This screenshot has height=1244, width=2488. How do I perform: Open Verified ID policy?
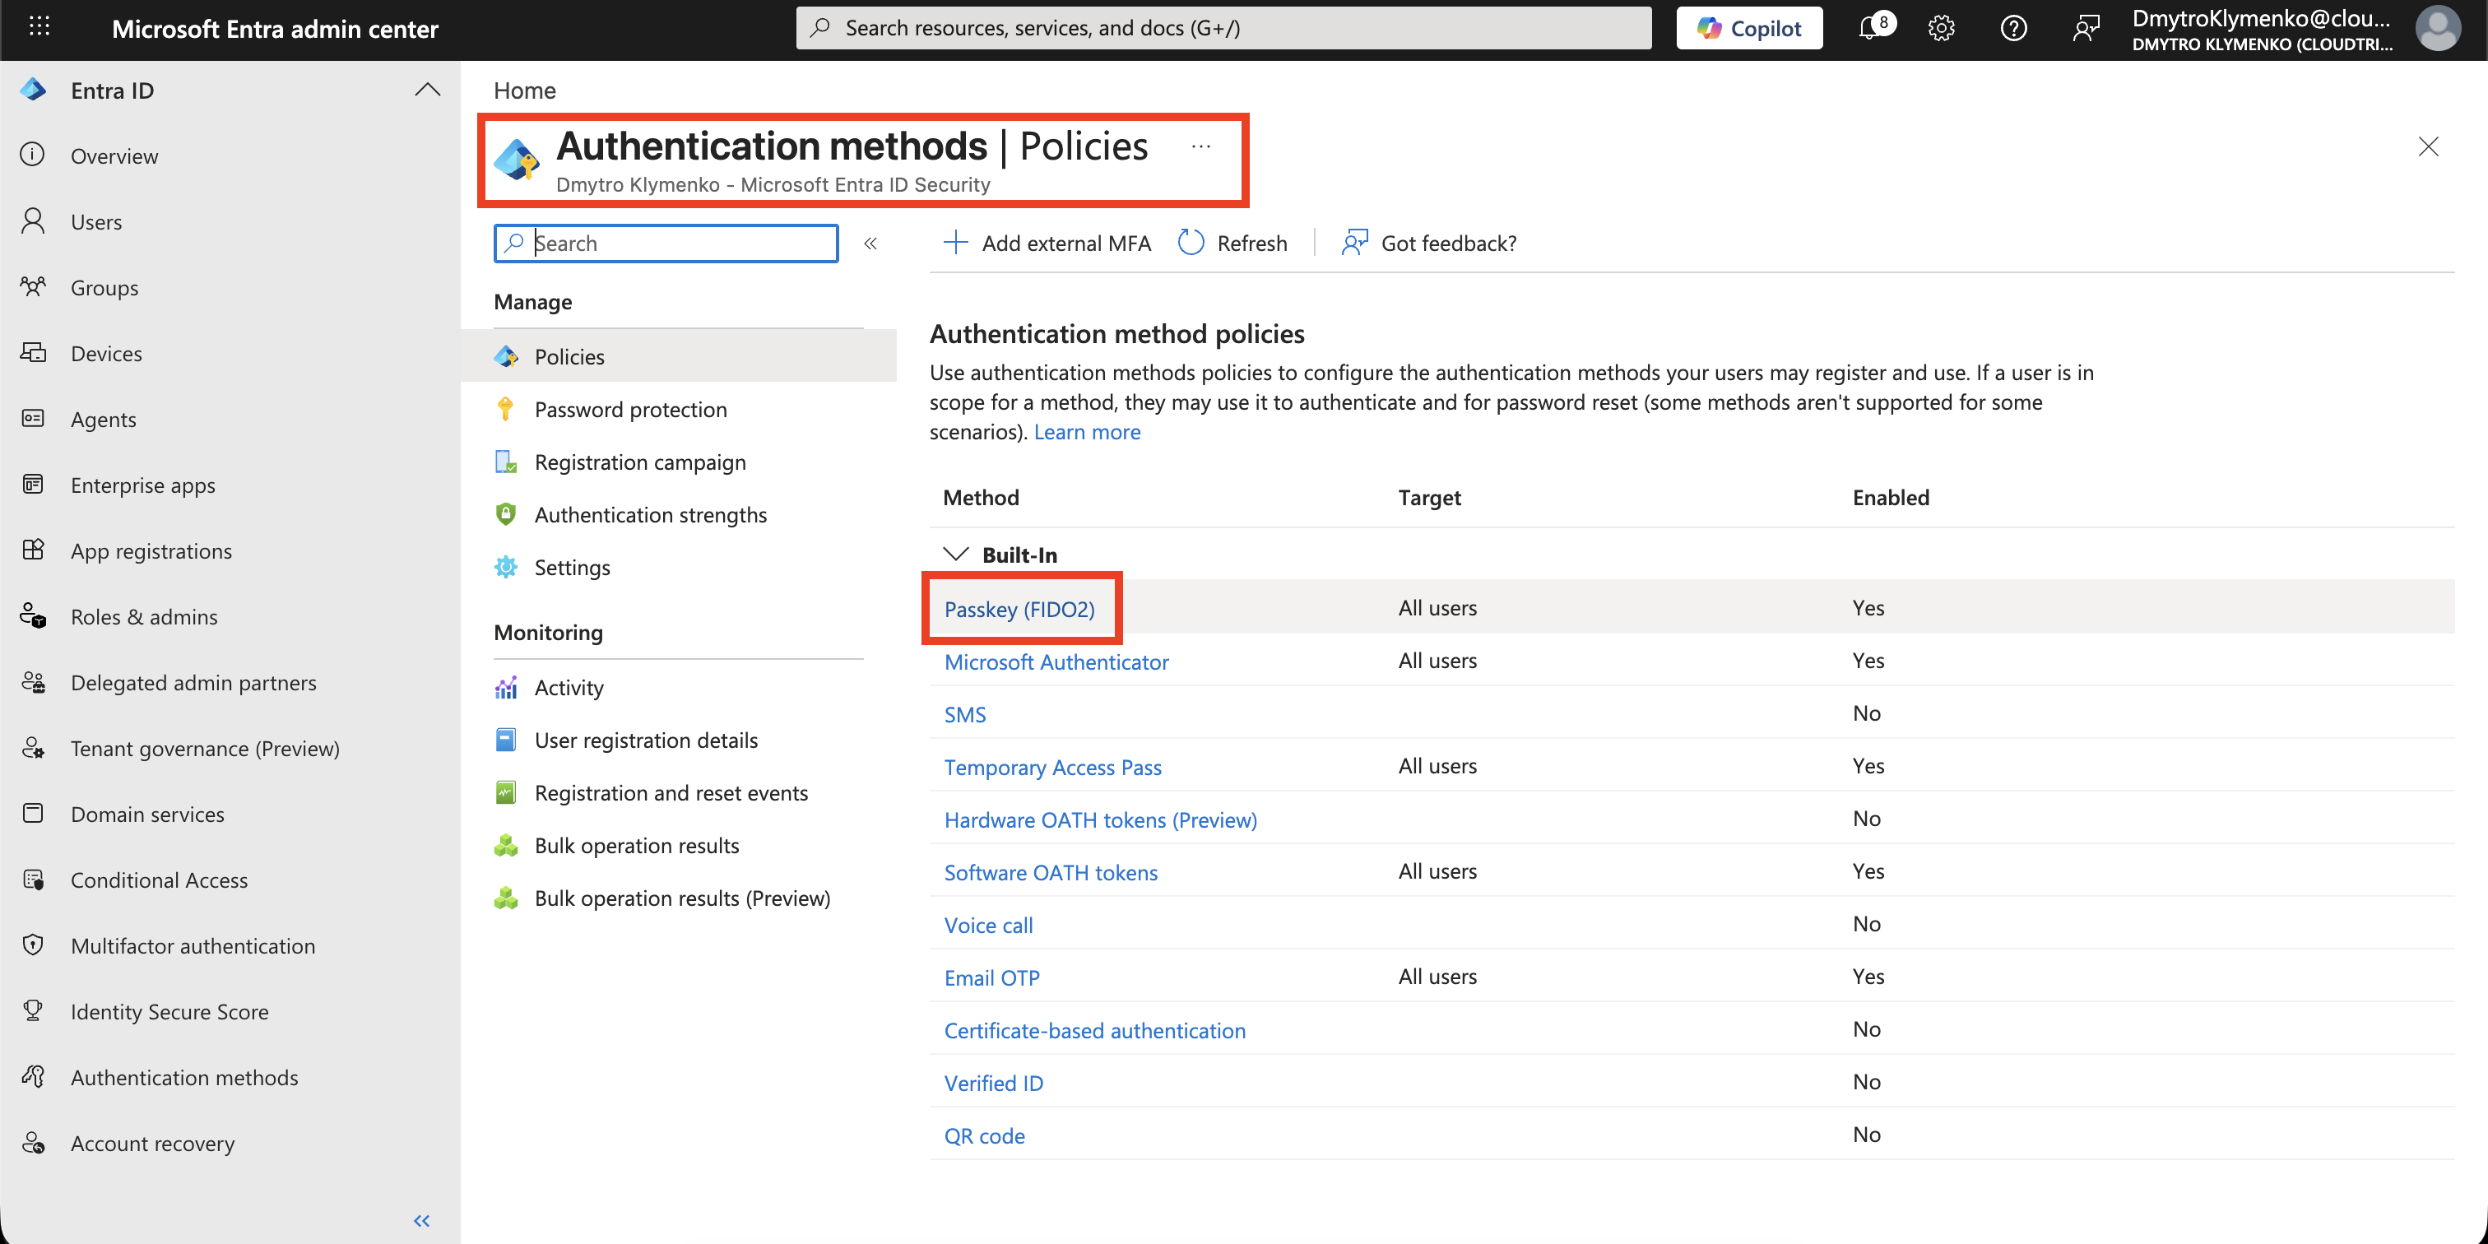point(993,1083)
